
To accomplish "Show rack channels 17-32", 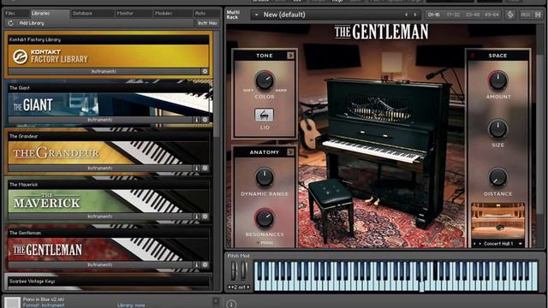I will 453,15.
